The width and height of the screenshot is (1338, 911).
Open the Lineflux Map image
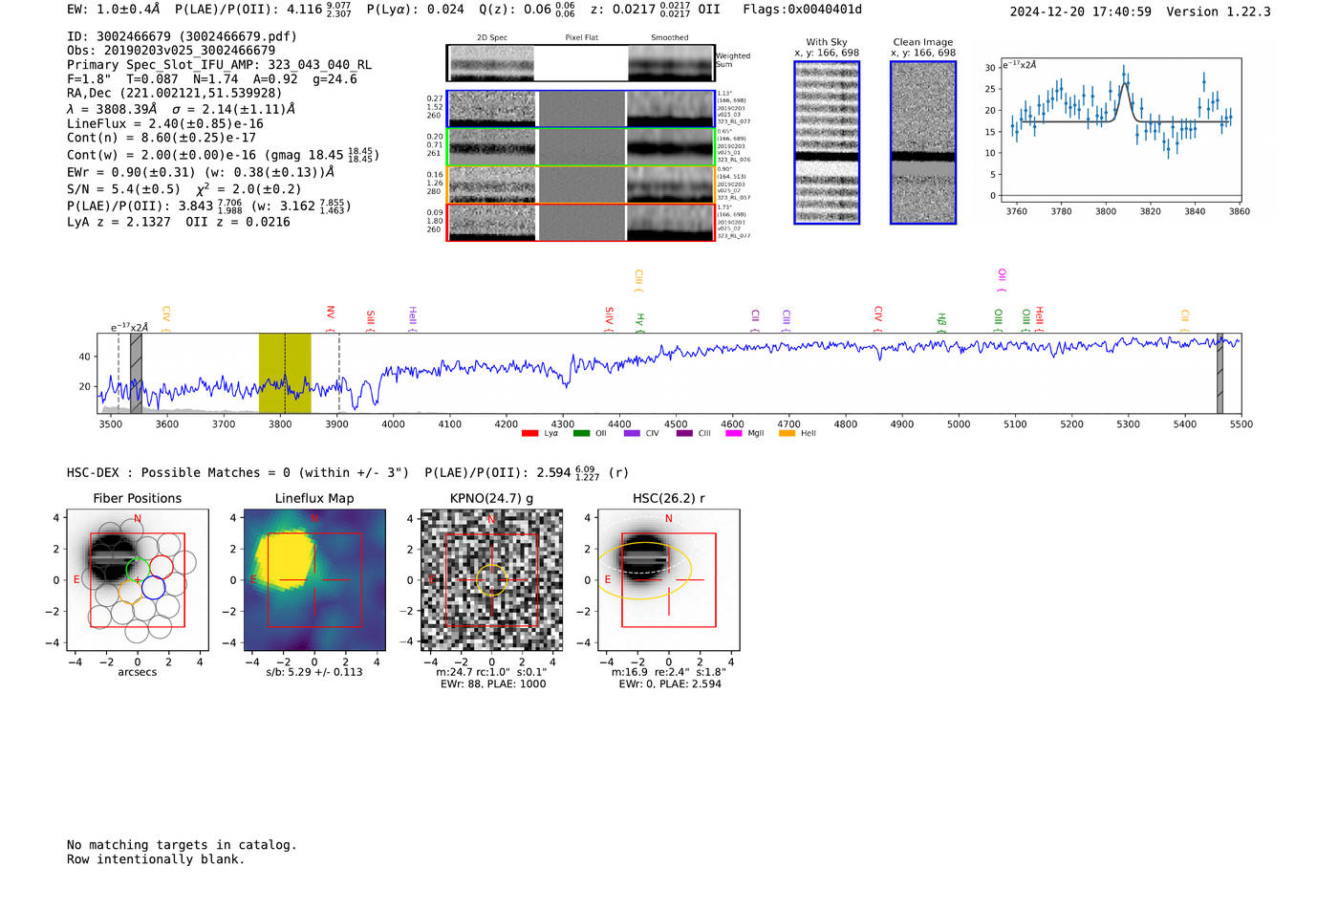pos(314,580)
